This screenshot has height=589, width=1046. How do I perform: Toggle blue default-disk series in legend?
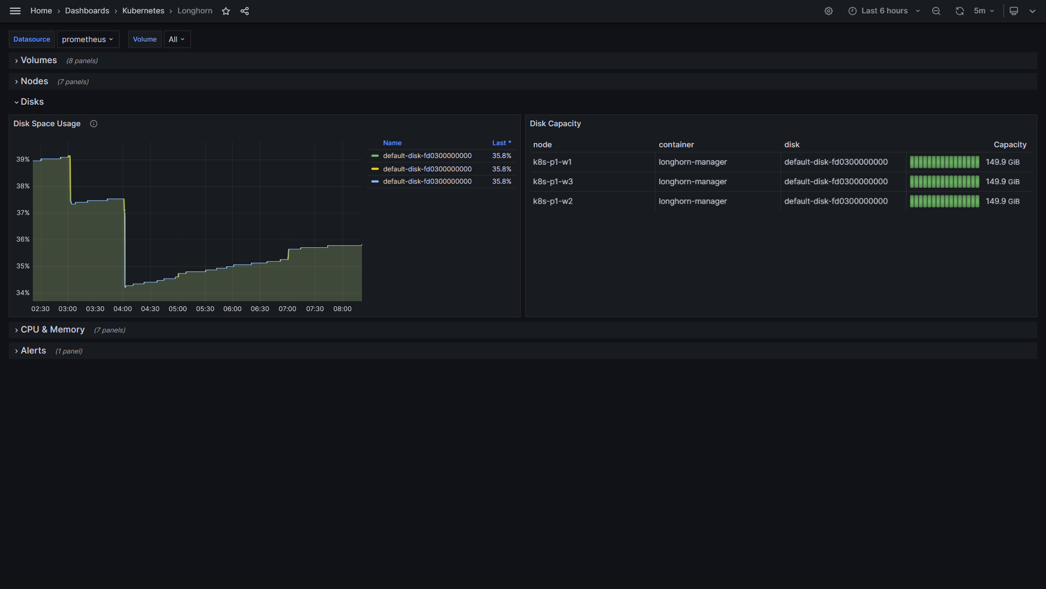coord(427,182)
